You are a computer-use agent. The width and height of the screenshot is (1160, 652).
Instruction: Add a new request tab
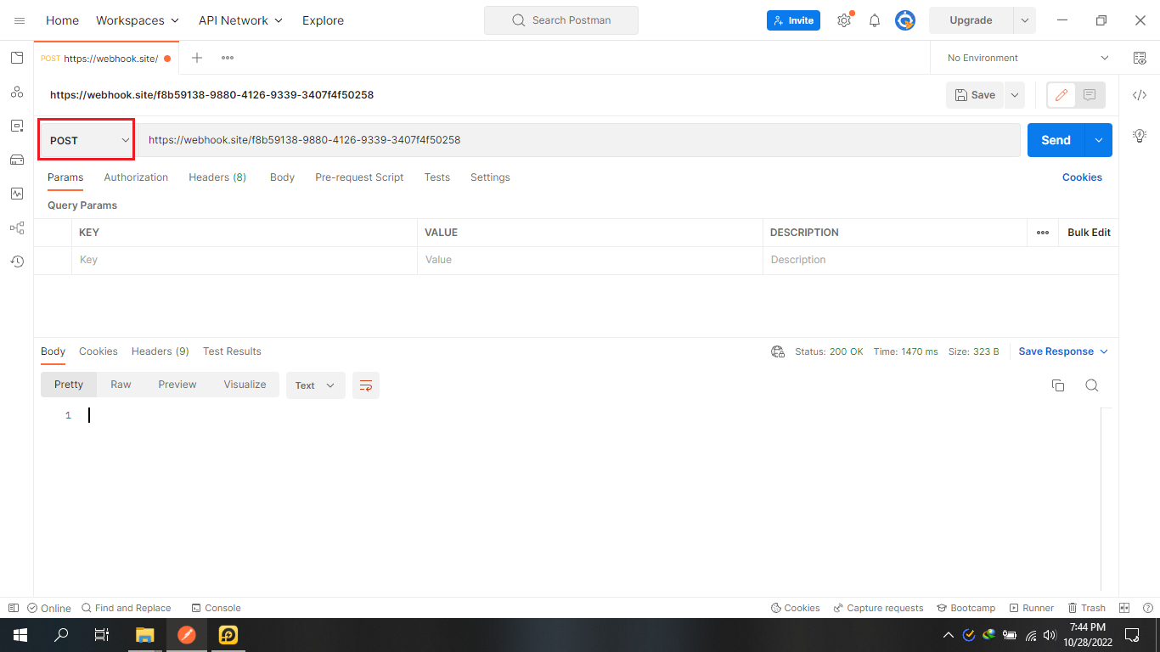click(x=197, y=58)
